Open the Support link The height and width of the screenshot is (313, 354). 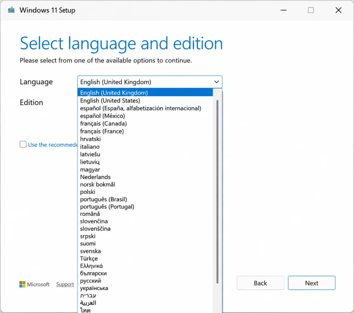coord(65,284)
